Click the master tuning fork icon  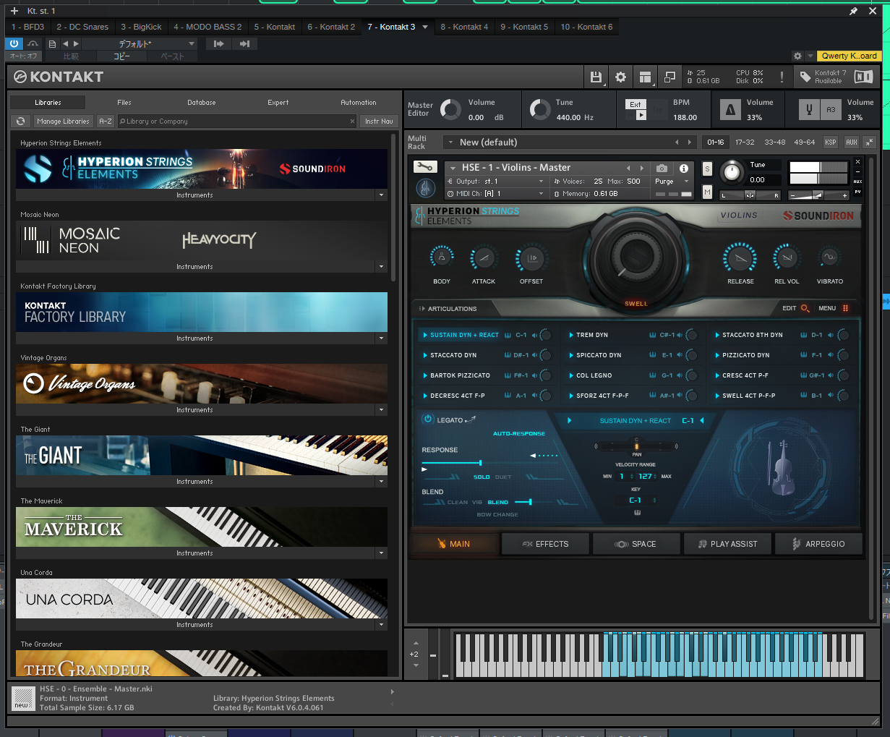click(809, 110)
